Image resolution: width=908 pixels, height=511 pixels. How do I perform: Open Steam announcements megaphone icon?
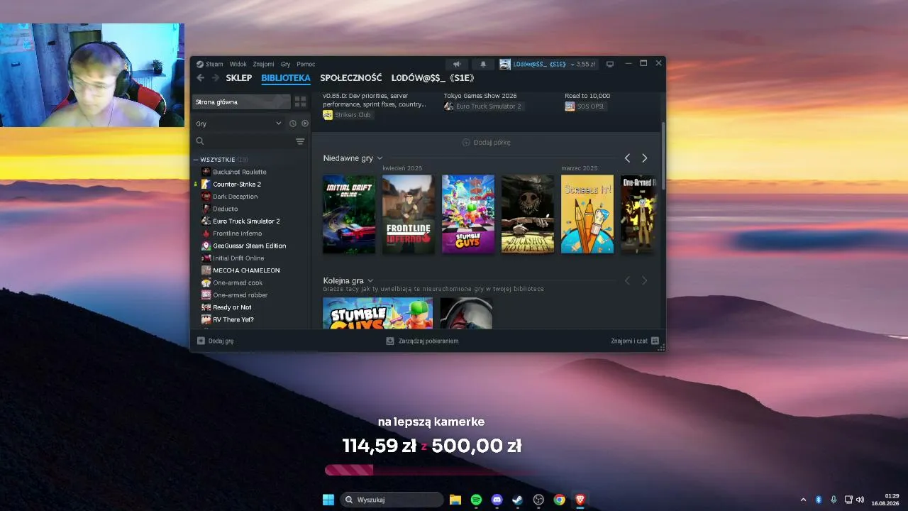pos(457,64)
